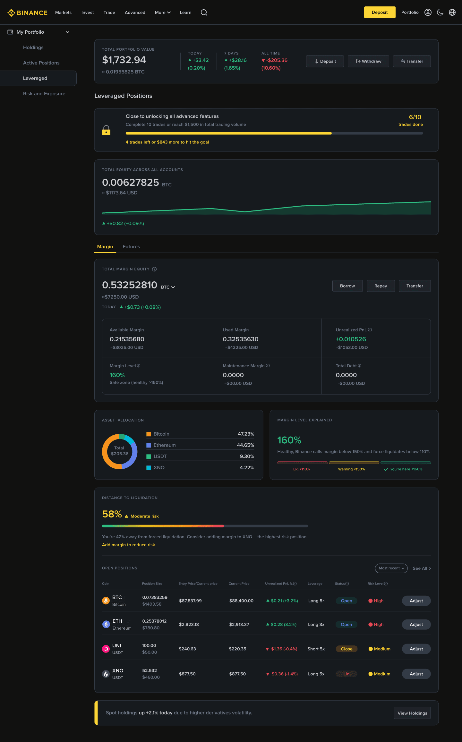The width and height of the screenshot is (462, 742).
Task: Click See All positions link
Action: click(422, 568)
